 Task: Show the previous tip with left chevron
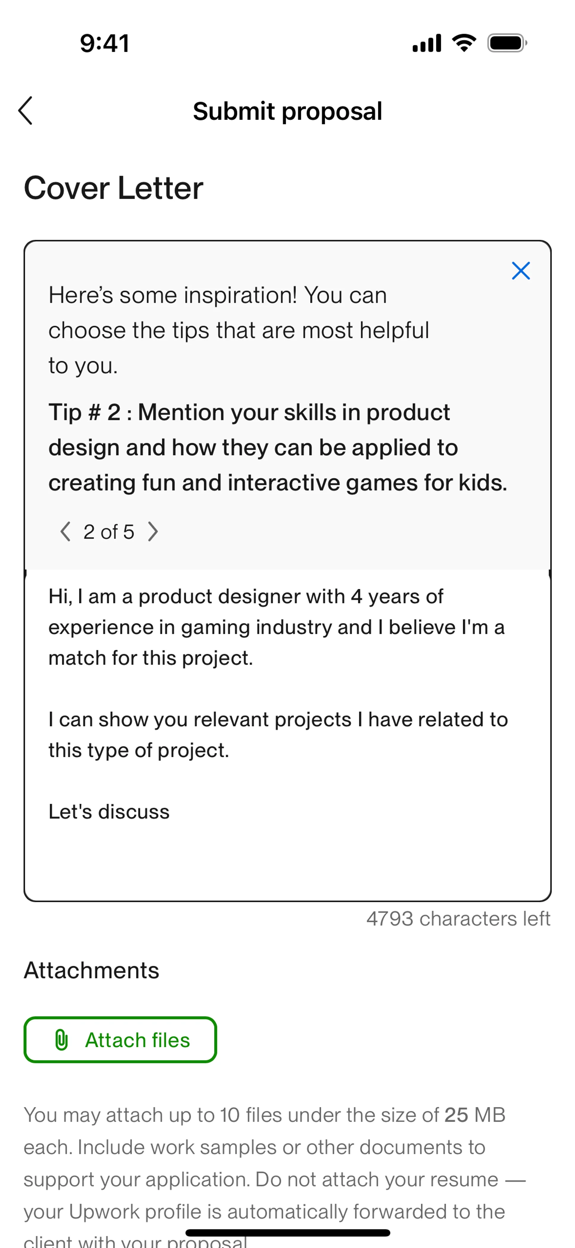click(65, 531)
